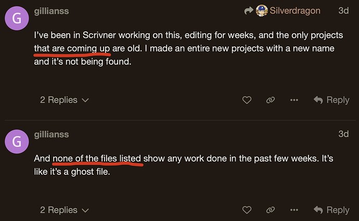Like the second post about ghost file
The width and height of the screenshot is (359, 221).
pos(247,210)
